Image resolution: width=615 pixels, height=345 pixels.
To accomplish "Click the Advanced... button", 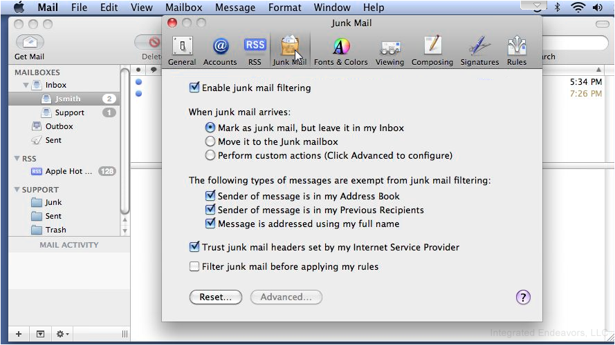I will 286,297.
